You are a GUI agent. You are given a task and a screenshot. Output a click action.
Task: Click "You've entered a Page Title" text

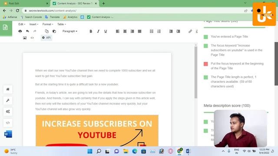[229, 36]
